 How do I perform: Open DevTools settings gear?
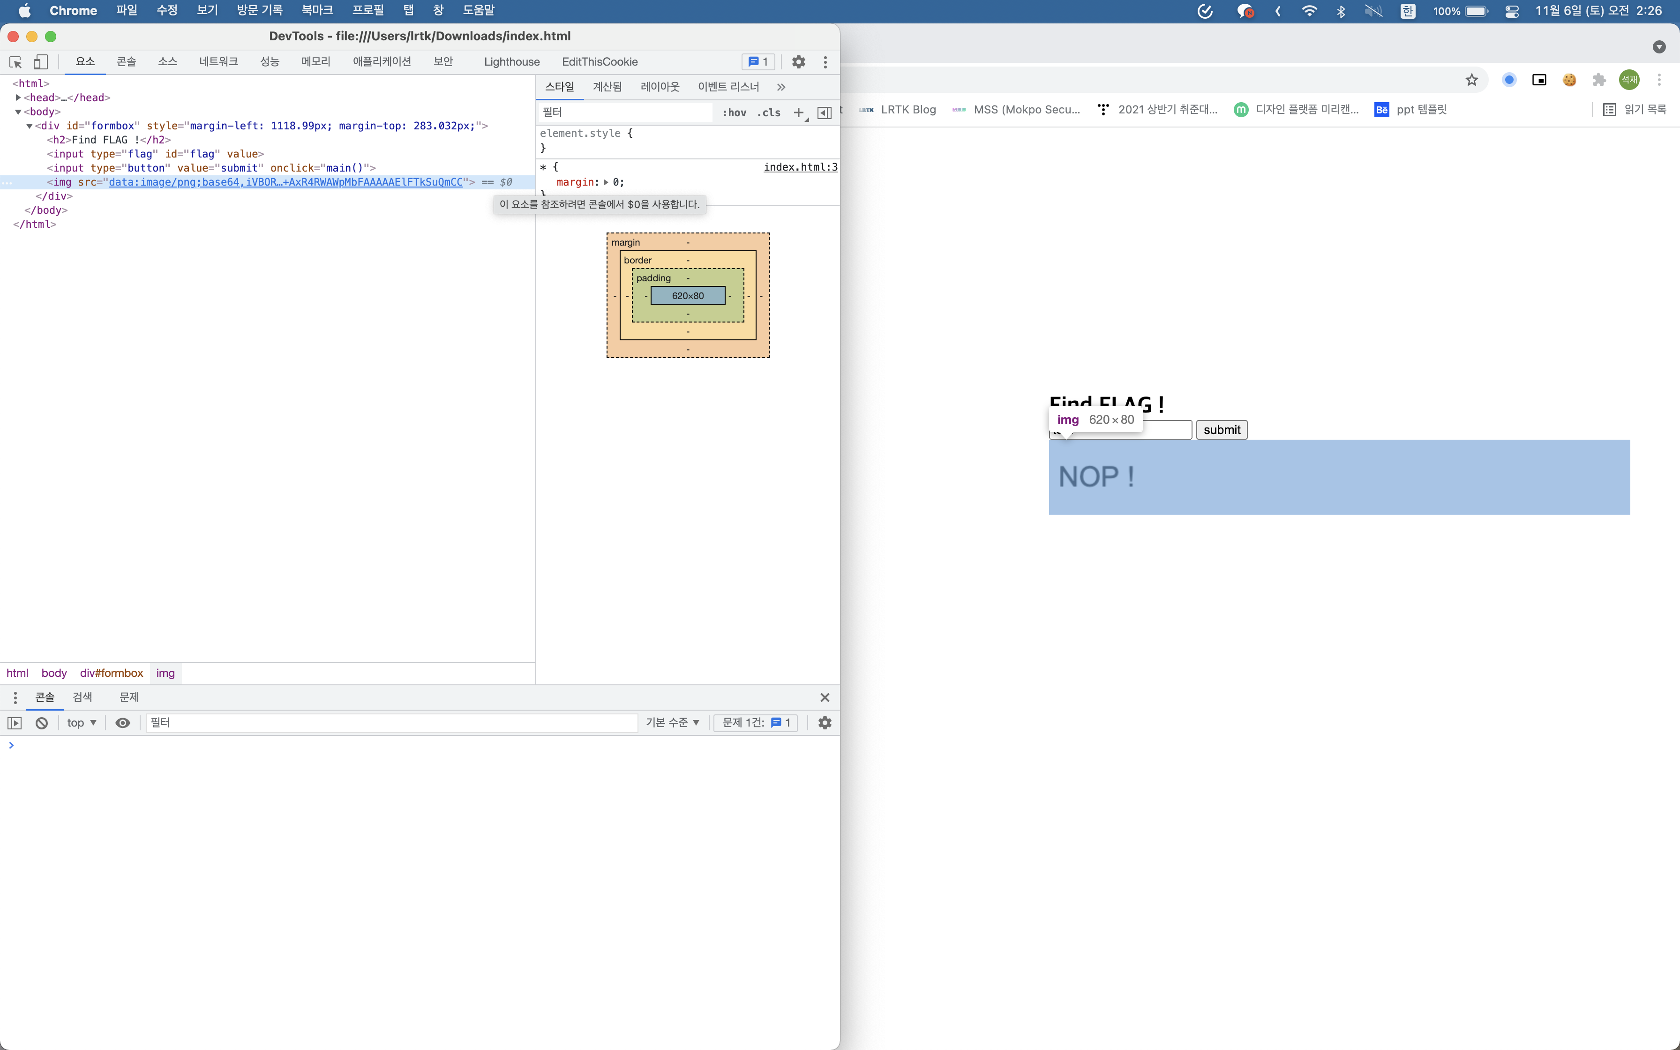pyautogui.click(x=798, y=62)
